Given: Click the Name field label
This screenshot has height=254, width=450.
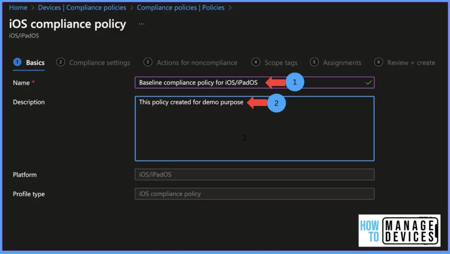Looking at the screenshot, I should click(x=21, y=83).
